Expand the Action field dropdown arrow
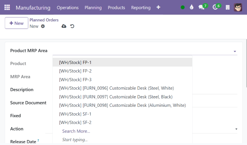The image size is (247, 145). pos(236,129)
